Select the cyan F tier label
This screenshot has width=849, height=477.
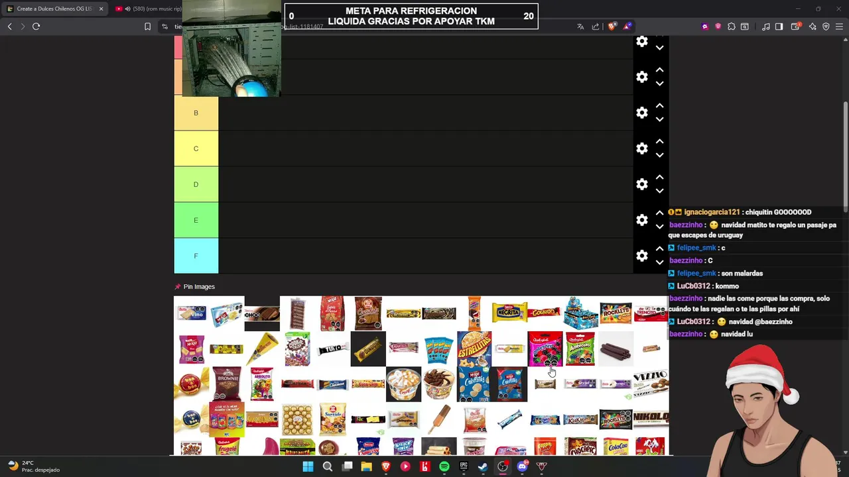pyautogui.click(x=196, y=256)
